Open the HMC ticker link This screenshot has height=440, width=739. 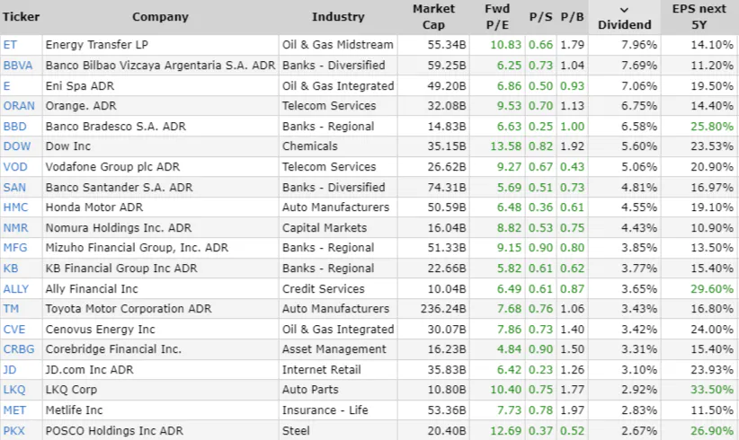point(16,207)
